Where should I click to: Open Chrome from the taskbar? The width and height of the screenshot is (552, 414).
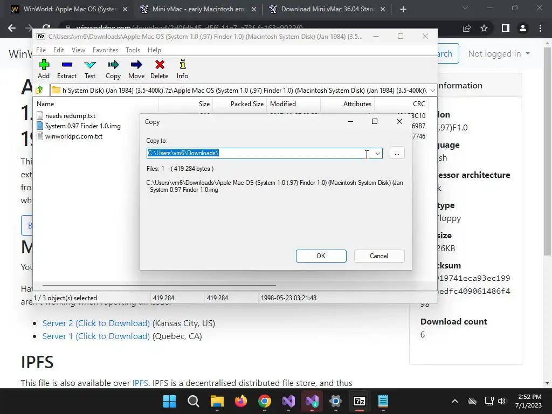point(264,401)
